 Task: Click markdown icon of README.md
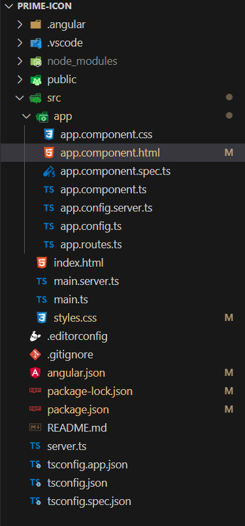35,427
